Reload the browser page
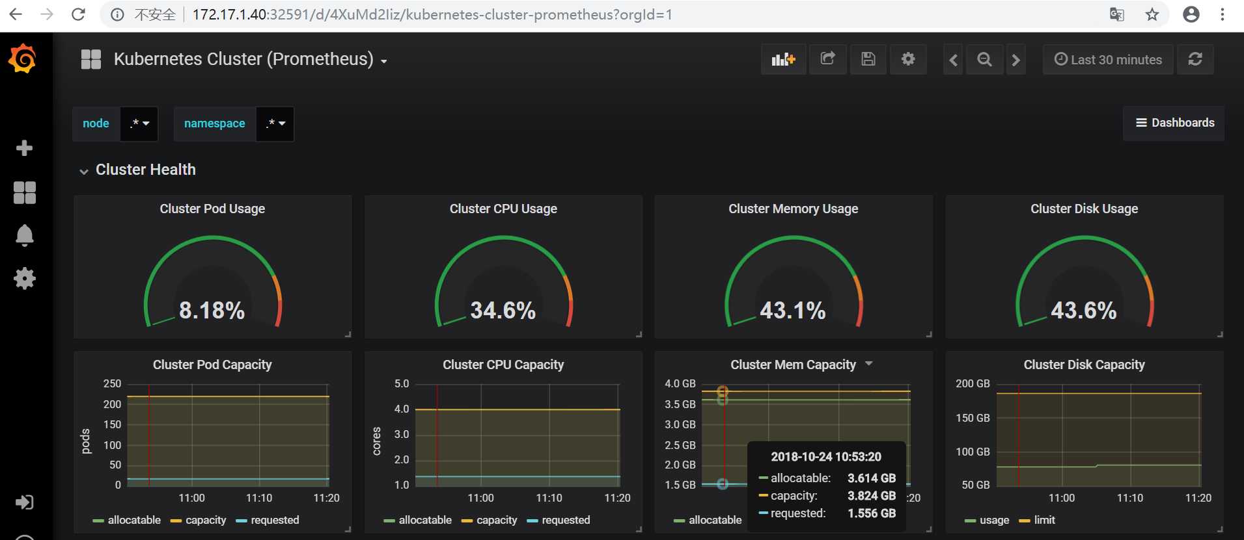Viewport: 1244px width, 540px height. coord(78,14)
